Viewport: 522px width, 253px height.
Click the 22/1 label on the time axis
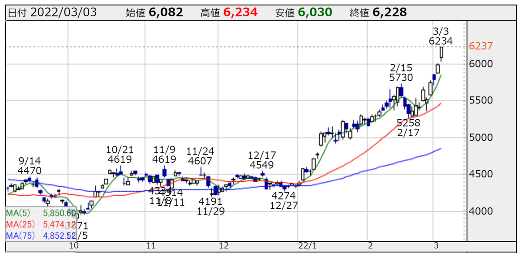point(308,246)
